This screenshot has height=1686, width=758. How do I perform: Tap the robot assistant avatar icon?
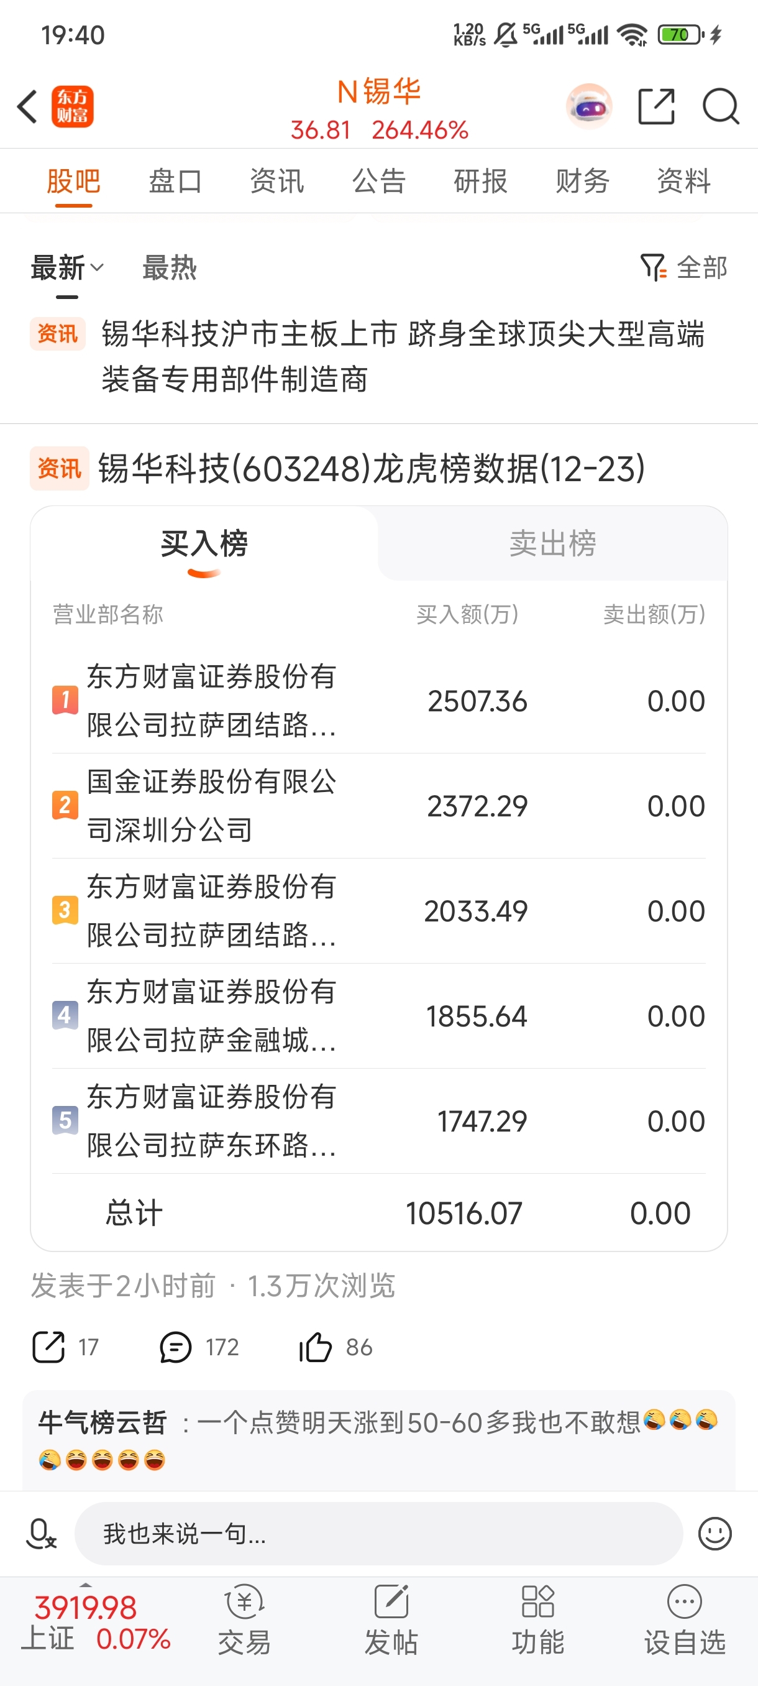tap(588, 107)
